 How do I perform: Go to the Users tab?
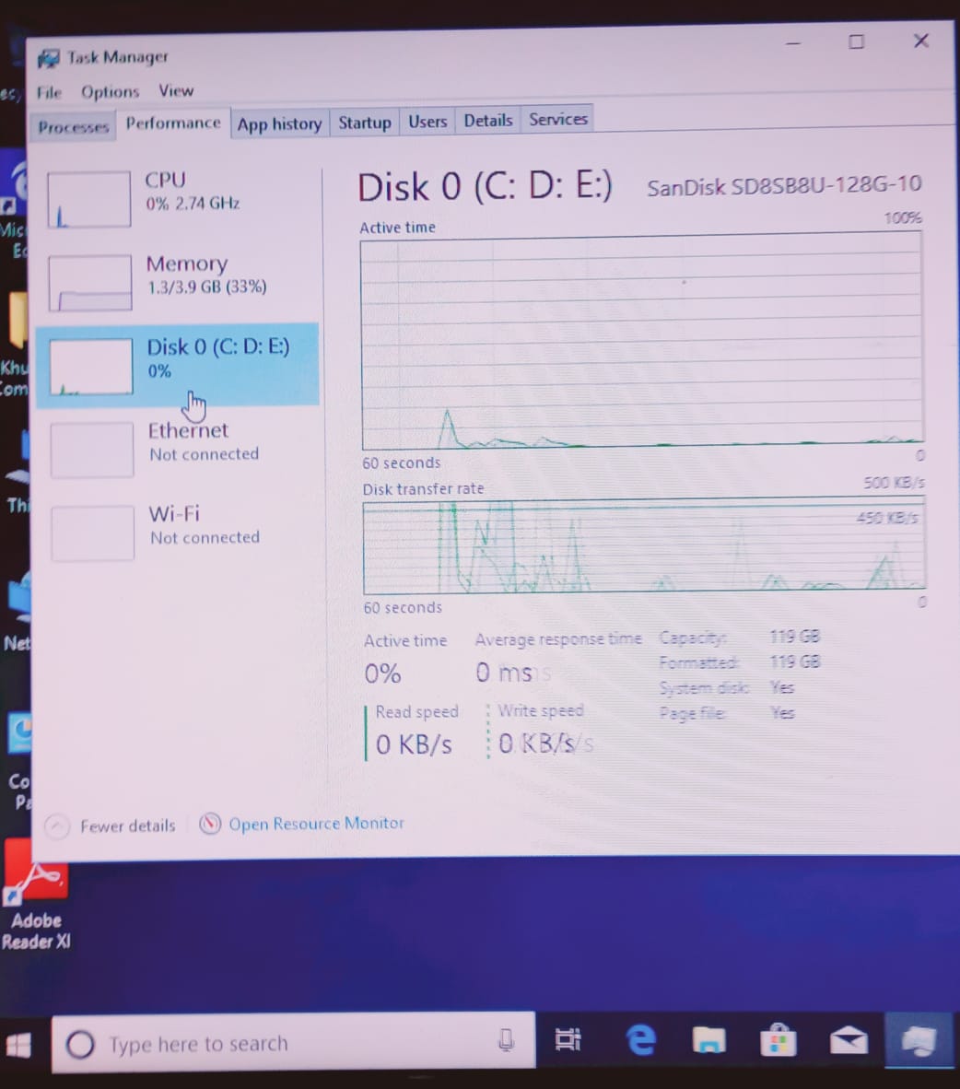[427, 122]
